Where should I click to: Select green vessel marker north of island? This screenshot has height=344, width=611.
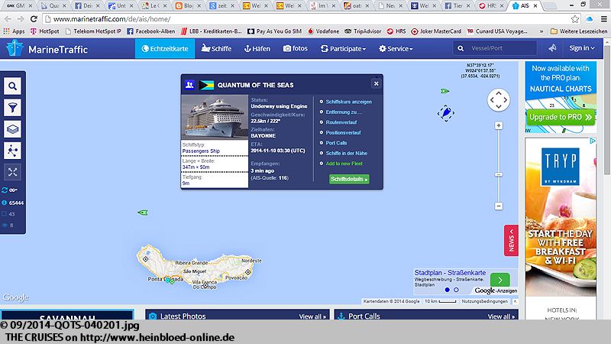[143, 213]
